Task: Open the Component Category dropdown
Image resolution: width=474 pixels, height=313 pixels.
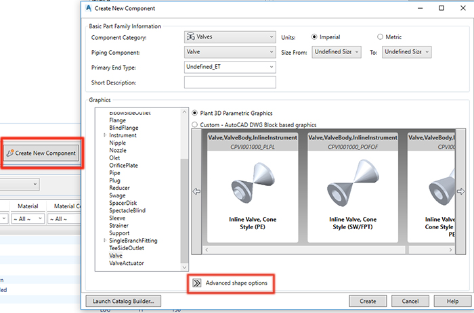Action: [x=230, y=37]
